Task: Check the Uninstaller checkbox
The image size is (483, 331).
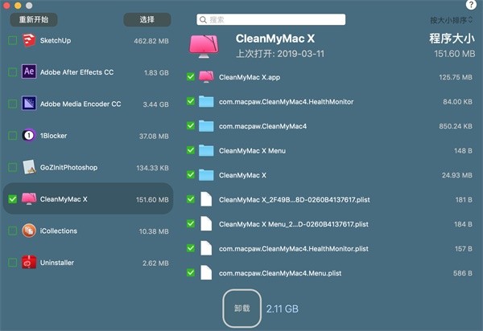Action: tap(12, 262)
